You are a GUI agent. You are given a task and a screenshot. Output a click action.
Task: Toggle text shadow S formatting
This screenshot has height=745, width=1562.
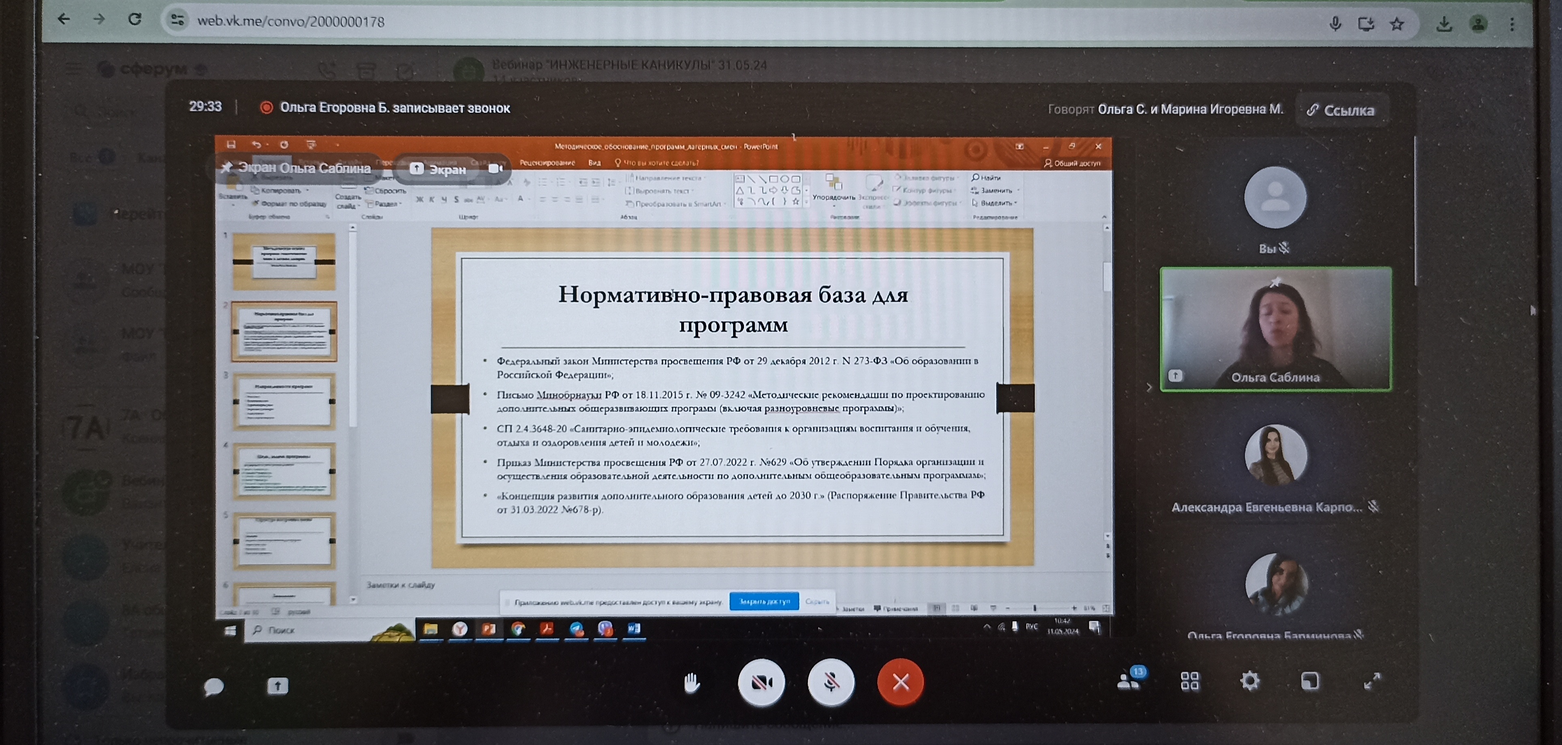click(456, 200)
